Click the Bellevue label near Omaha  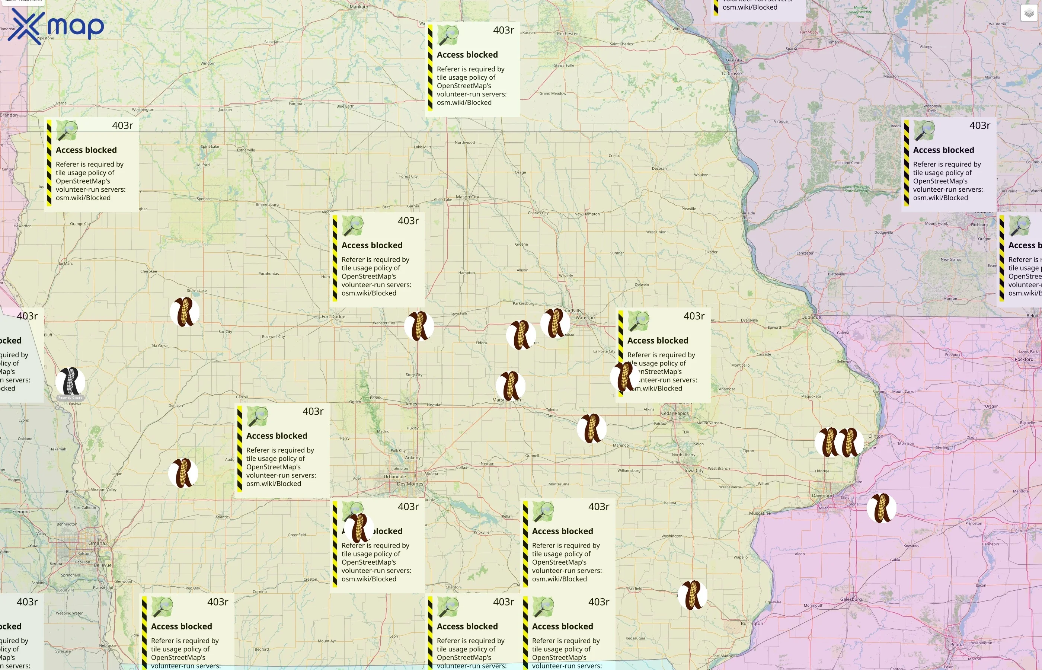pyautogui.click(x=103, y=565)
